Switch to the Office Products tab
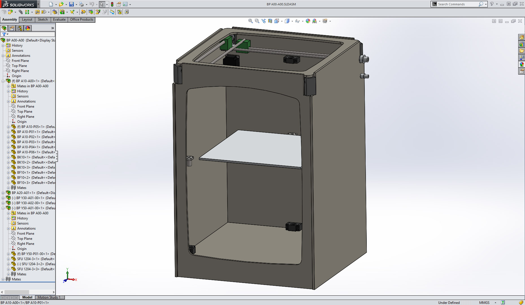This screenshot has height=305, width=525. tap(82, 19)
